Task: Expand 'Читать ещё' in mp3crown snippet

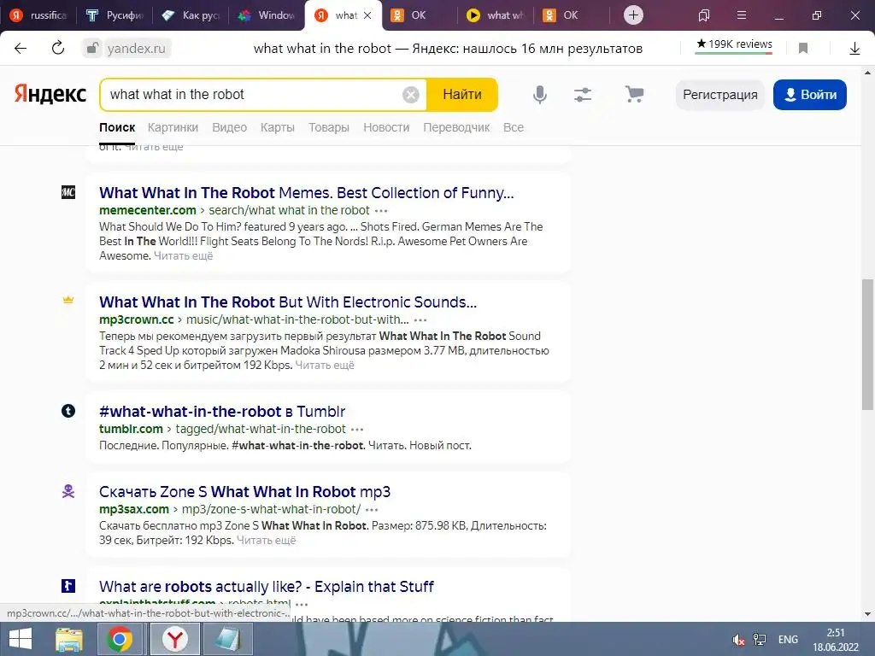Action: pyautogui.click(x=325, y=366)
